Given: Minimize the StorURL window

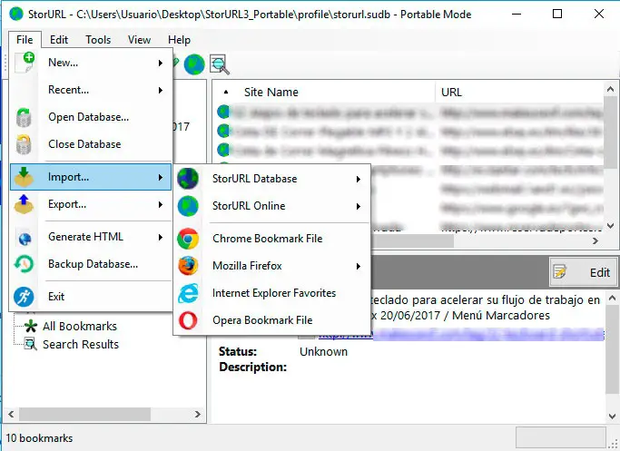Looking at the screenshot, I should point(517,14).
